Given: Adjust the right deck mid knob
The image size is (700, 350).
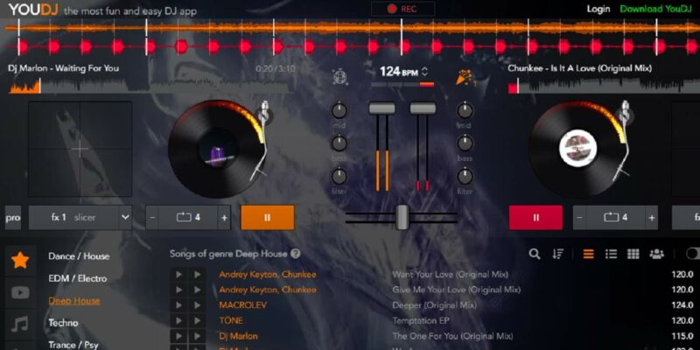Looking at the screenshot, I should [x=465, y=110].
